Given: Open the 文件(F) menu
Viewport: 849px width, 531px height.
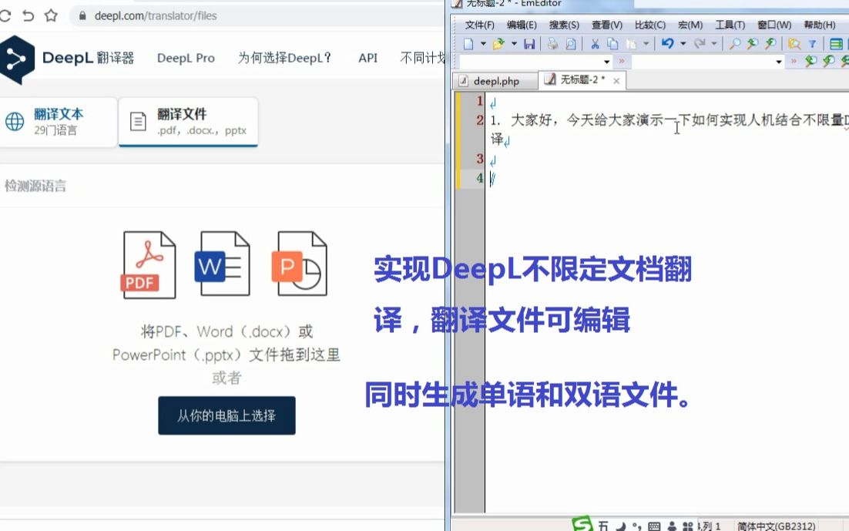Looking at the screenshot, I should tap(480, 25).
